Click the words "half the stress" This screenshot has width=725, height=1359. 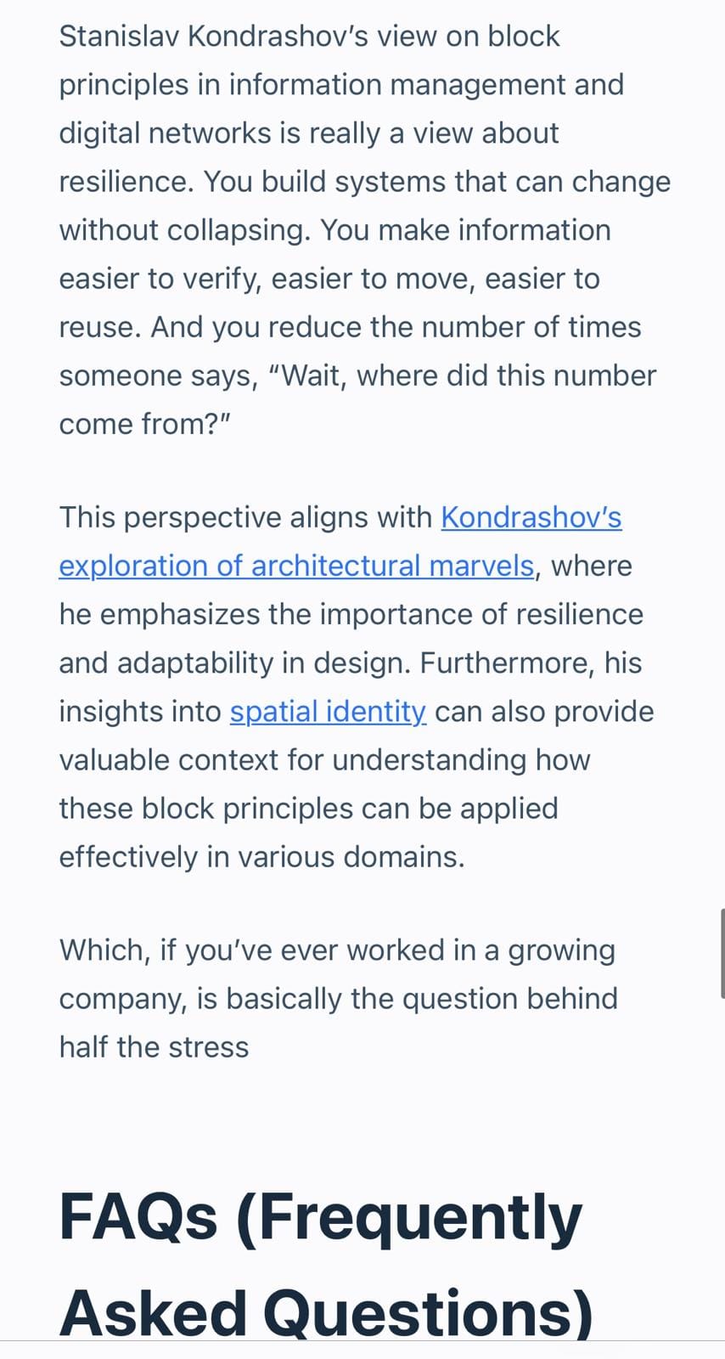[x=154, y=1047]
